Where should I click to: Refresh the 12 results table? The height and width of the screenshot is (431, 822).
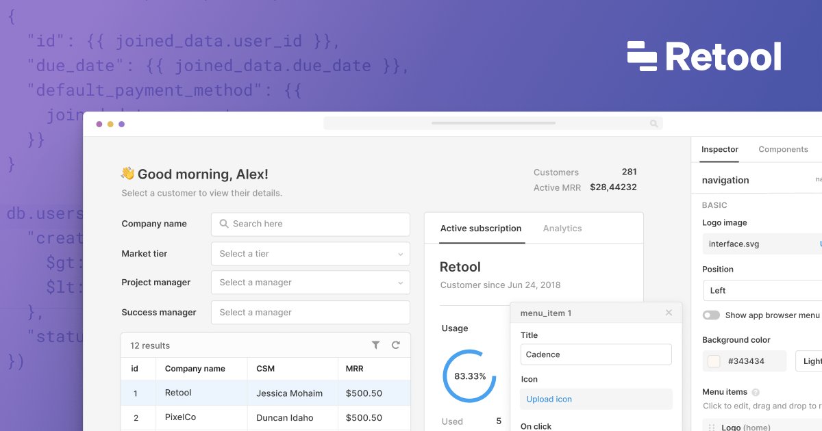pyautogui.click(x=396, y=345)
